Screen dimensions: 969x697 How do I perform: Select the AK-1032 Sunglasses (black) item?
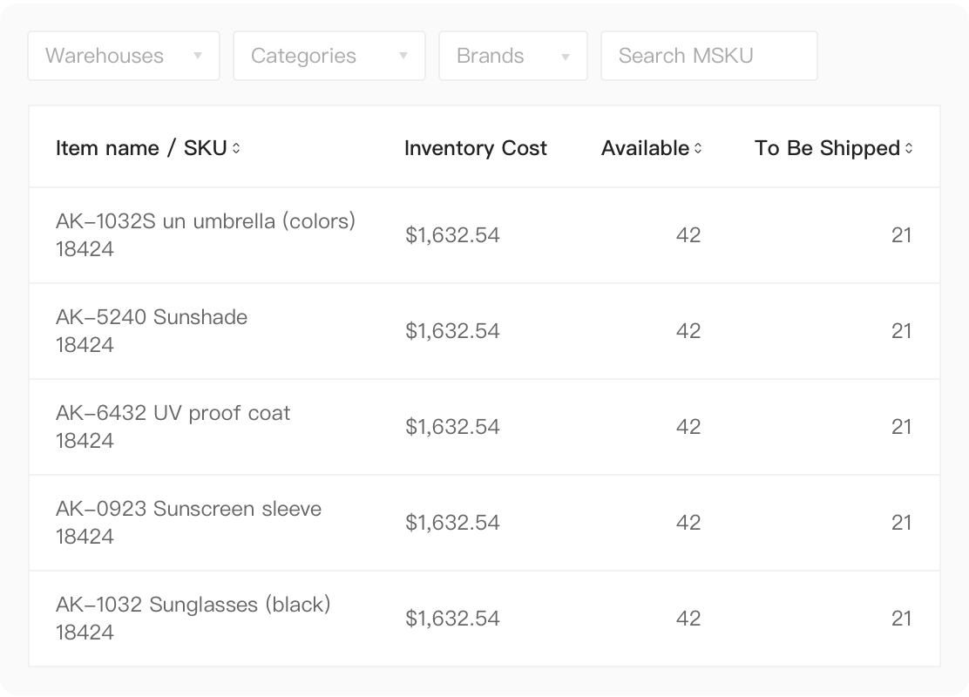193,605
